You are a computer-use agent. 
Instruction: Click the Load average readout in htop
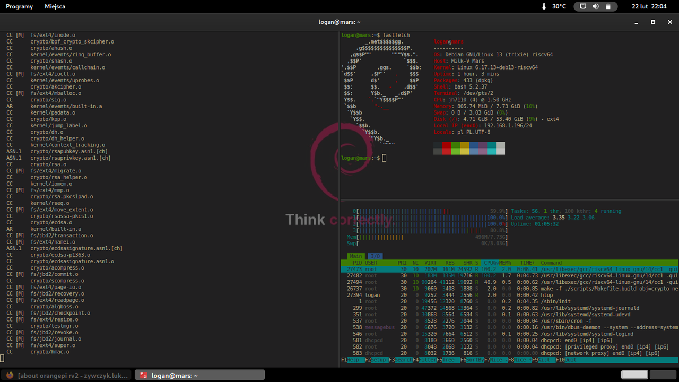(553, 218)
